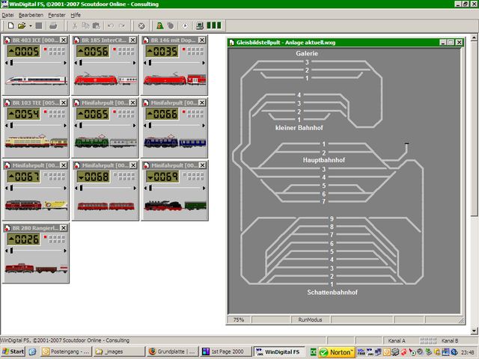Select track 3 of Galerie

pyautogui.click(x=307, y=62)
